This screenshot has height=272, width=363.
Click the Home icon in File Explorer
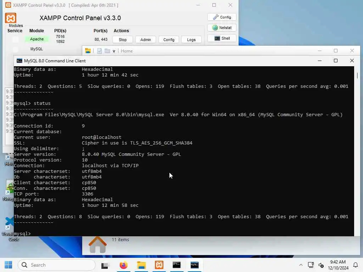tap(98, 245)
